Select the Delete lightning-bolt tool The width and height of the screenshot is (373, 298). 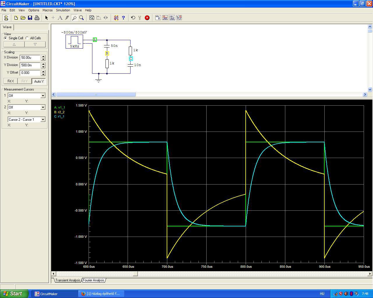67,18
